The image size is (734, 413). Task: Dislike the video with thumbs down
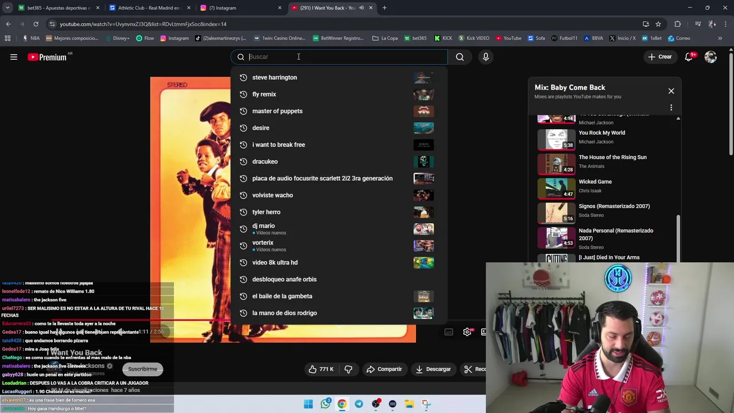(348, 369)
